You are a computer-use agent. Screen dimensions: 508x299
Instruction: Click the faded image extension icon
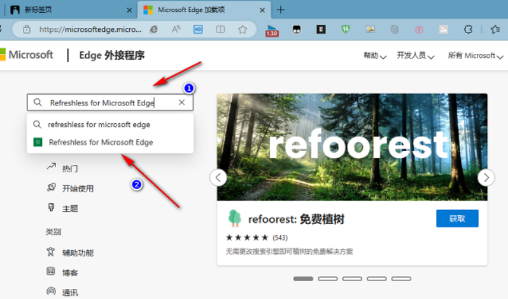[x=443, y=29]
